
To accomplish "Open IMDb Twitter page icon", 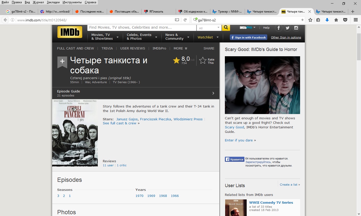I will (287, 28).
